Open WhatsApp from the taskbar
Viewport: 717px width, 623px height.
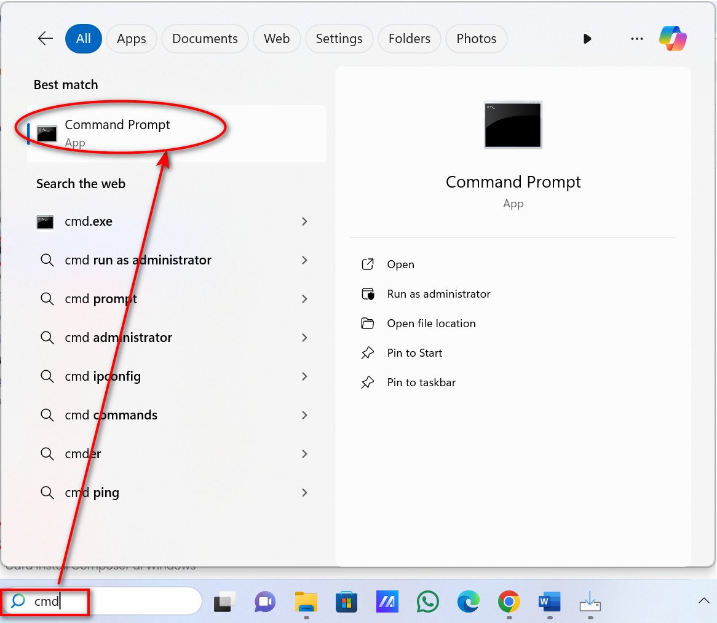click(x=427, y=602)
